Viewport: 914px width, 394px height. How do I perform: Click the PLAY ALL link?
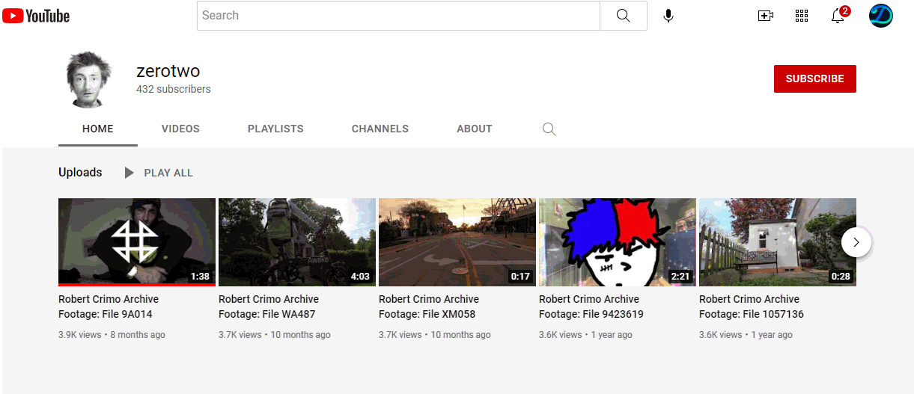pos(168,173)
